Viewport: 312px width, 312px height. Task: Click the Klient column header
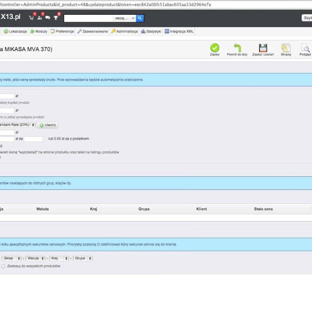(202, 209)
